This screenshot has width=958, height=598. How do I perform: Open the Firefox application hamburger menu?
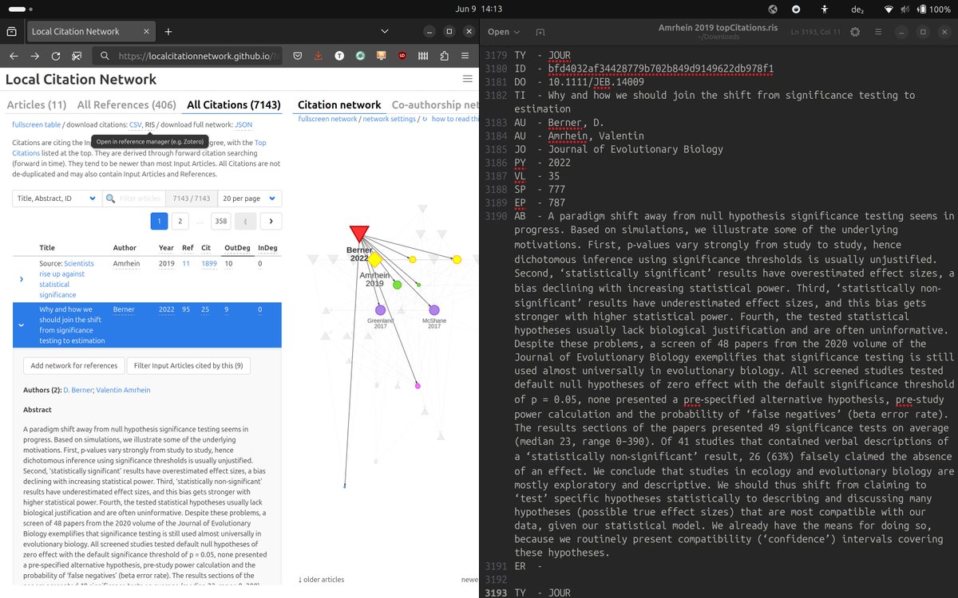pos(465,57)
